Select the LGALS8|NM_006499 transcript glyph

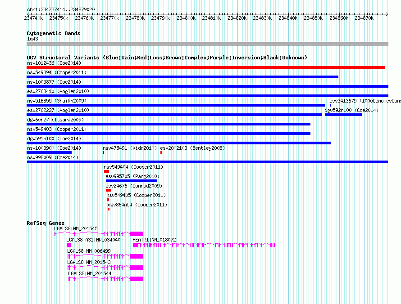coord(105,256)
